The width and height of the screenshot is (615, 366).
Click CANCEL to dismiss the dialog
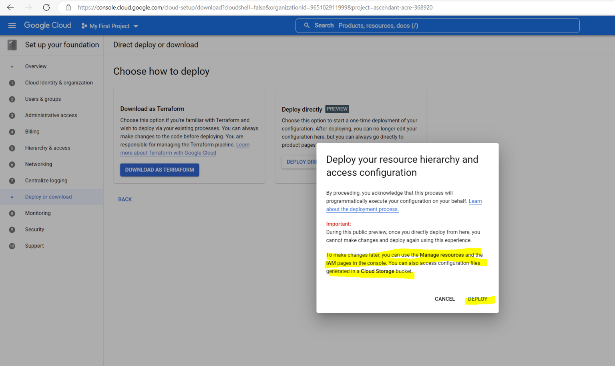coord(444,299)
